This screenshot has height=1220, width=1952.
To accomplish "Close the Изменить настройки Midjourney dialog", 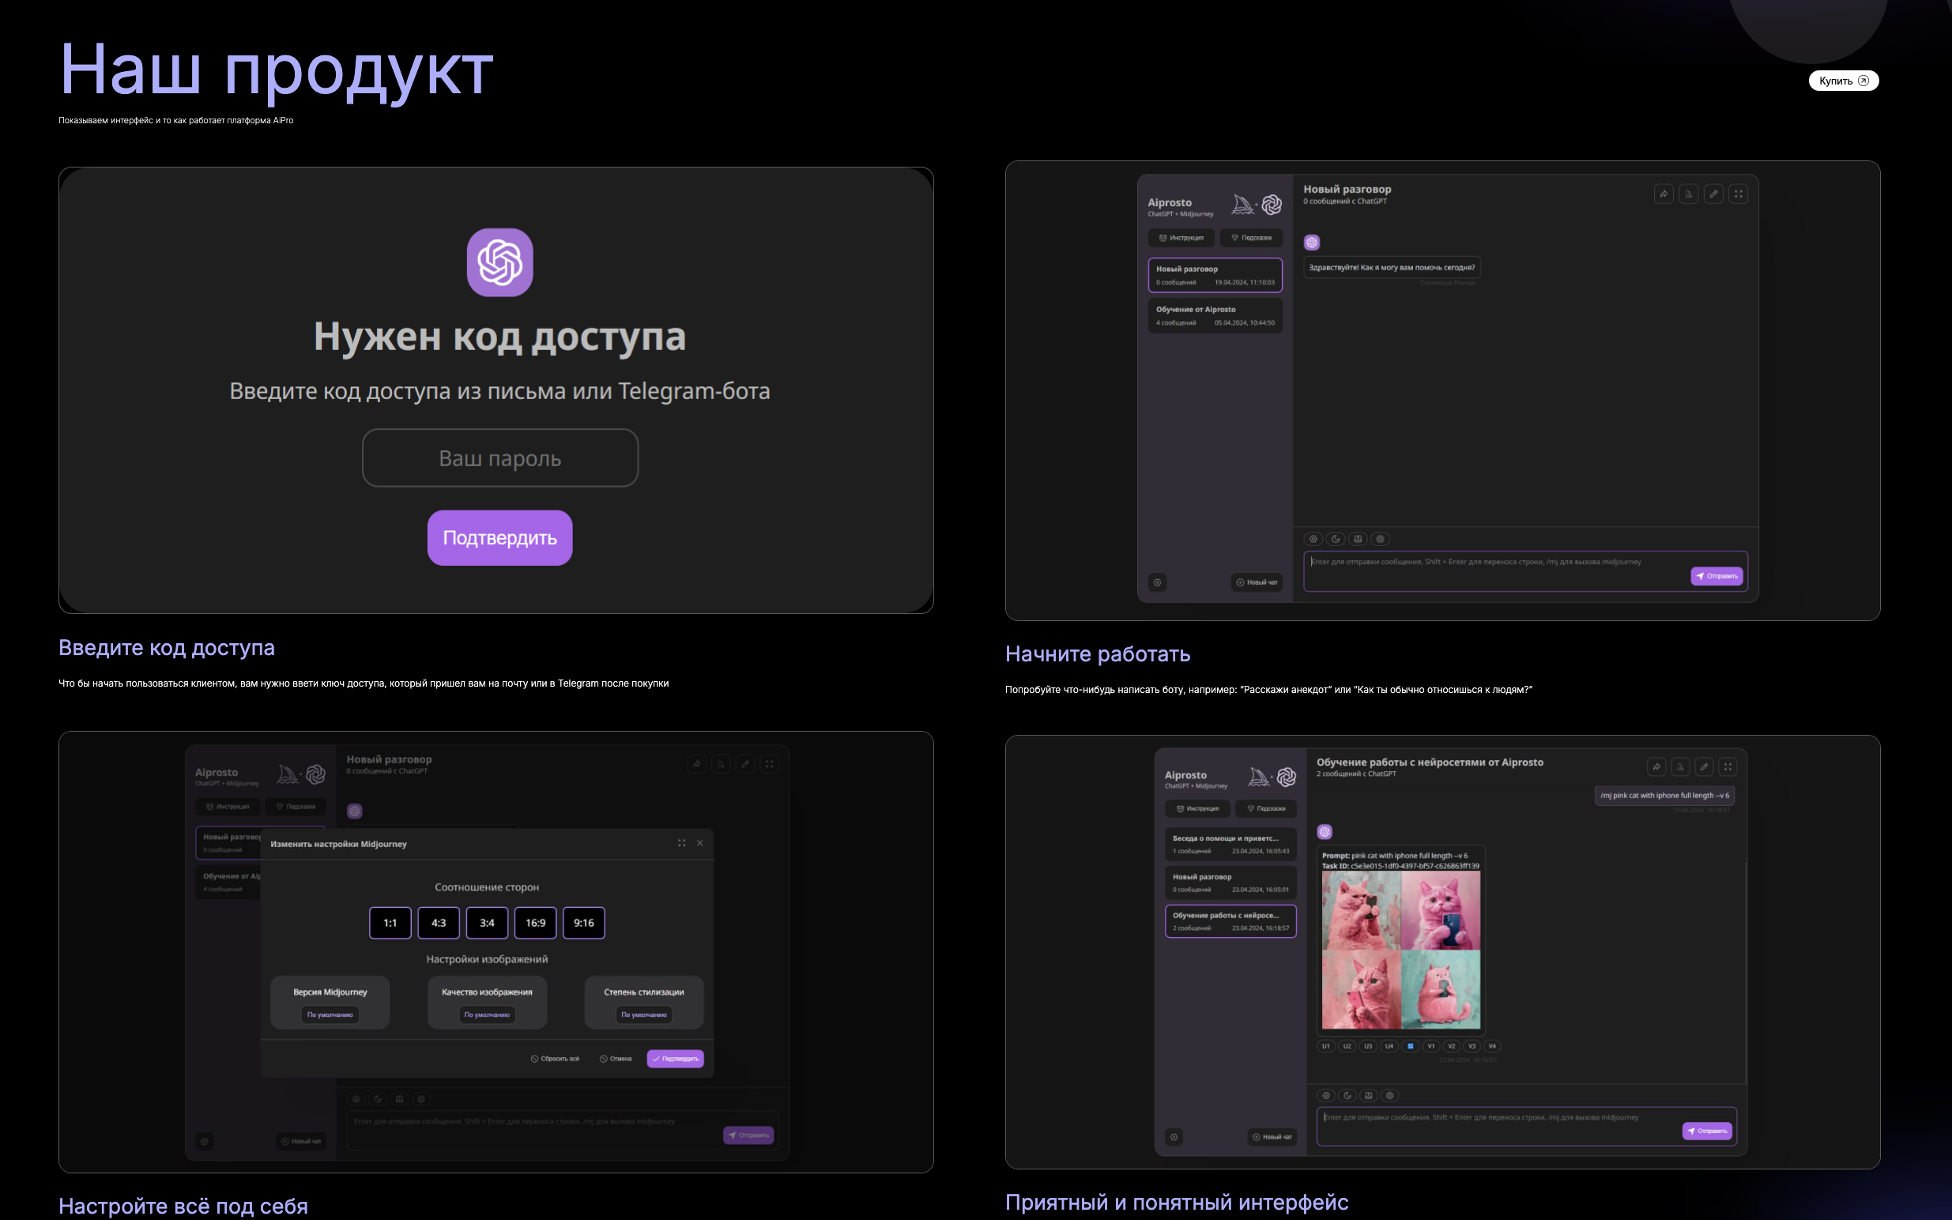I will tap(699, 843).
